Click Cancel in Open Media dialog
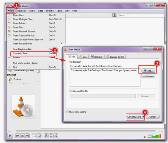Screen dimensions: 168x143 [x=153, y=117]
